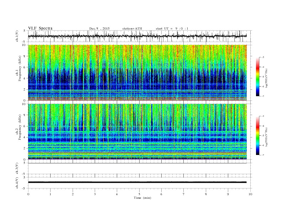This screenshot has height=218, width=282.
Task: Click the "-5" tick on ch.2 color bar
Action: click(263, 136)
